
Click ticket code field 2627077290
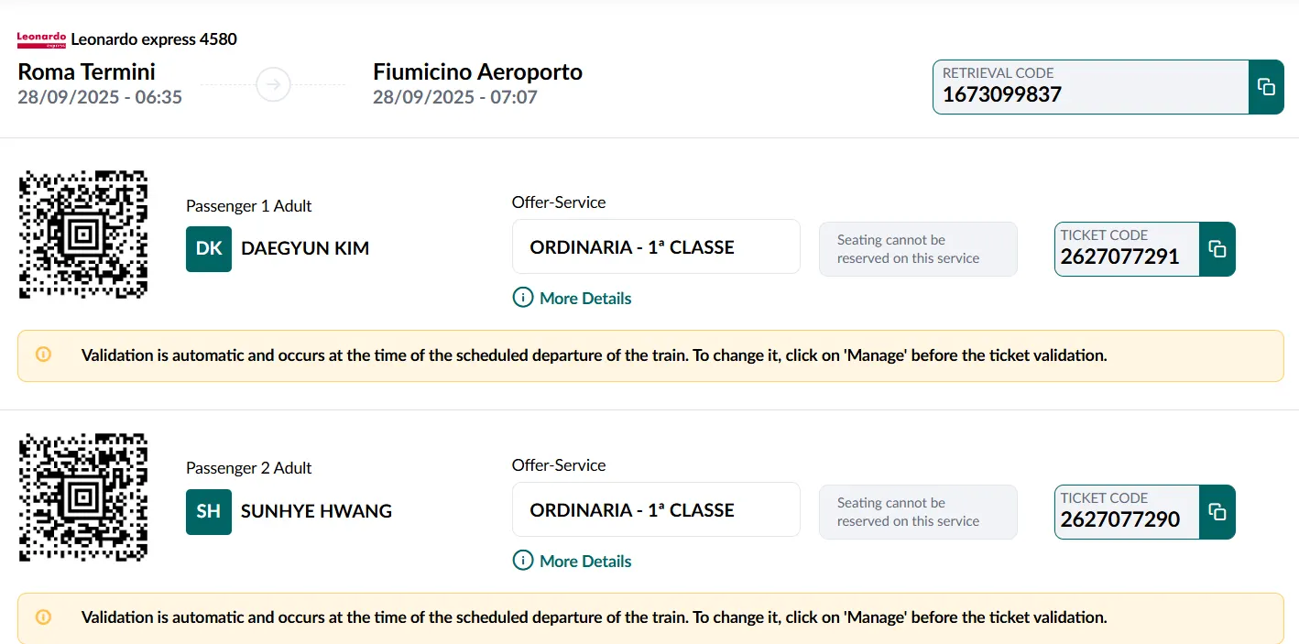pyautogui.click(x=1127, y=512)
